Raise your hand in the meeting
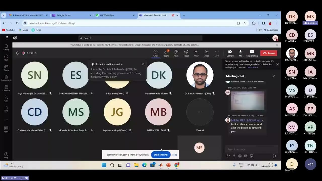Screen dimensions: 322x181 tap(176, 53)
